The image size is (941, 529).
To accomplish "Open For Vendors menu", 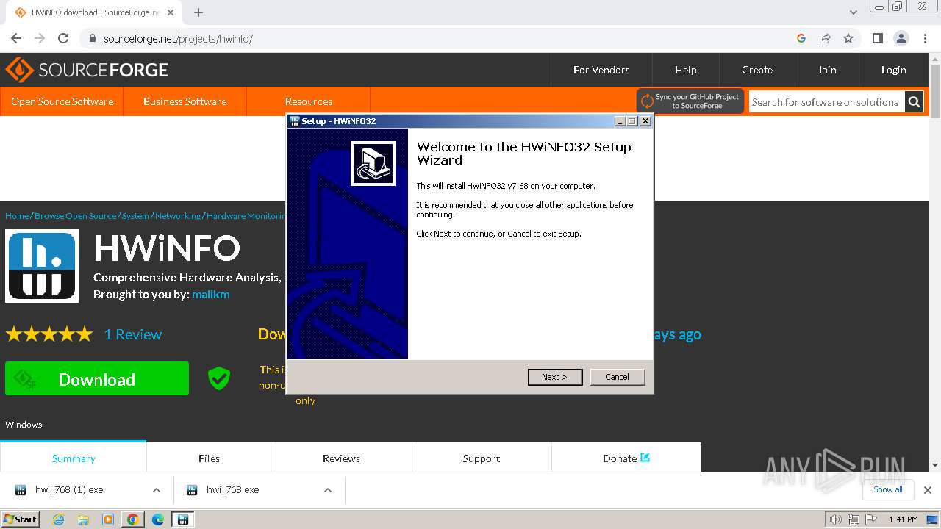I will point(601,70).
